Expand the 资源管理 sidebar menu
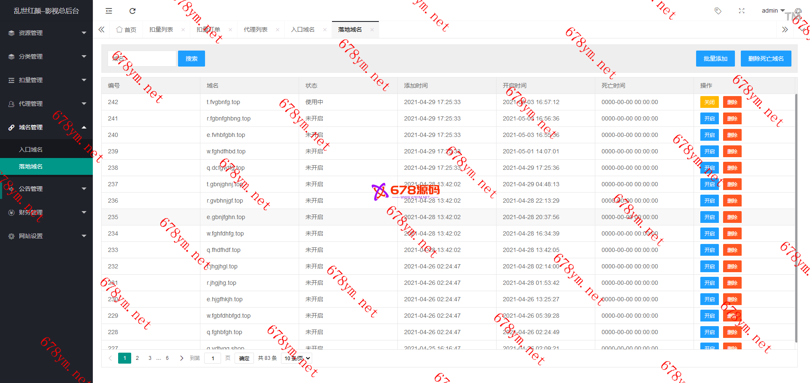The height and width of the screenshot is (383, 810). click(x=46, y=33)
